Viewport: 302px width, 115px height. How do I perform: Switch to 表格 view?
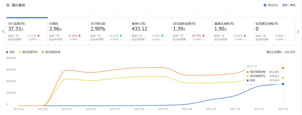[293, 5]
